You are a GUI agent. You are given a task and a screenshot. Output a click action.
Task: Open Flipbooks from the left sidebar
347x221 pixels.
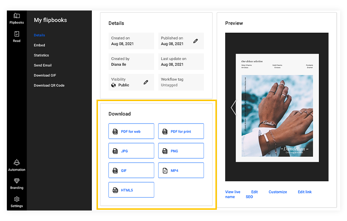click(17, 18)
